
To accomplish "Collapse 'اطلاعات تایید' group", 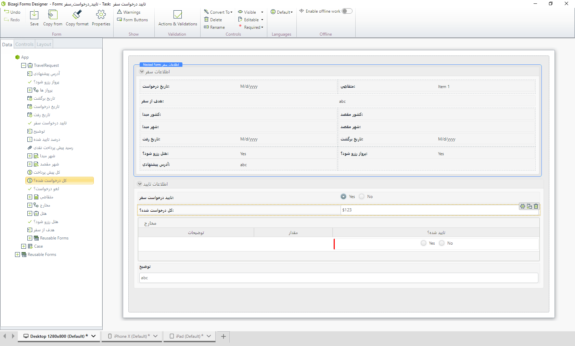I will coord(140,184).
